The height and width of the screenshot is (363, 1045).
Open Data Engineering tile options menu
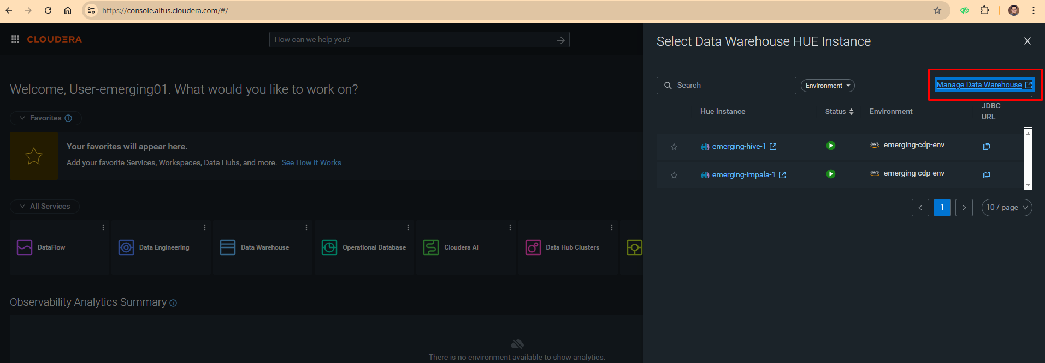click(x=205, y=227)
